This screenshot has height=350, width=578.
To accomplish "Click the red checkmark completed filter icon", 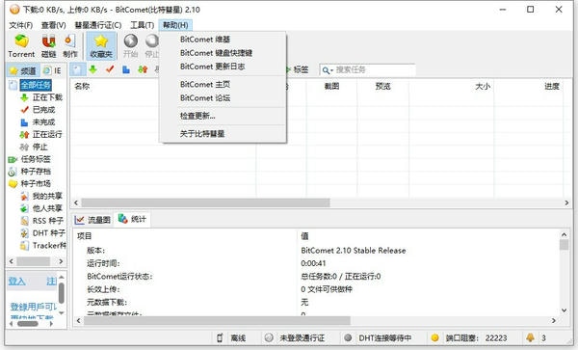I will pyautogui.click(x=110, y=69).
